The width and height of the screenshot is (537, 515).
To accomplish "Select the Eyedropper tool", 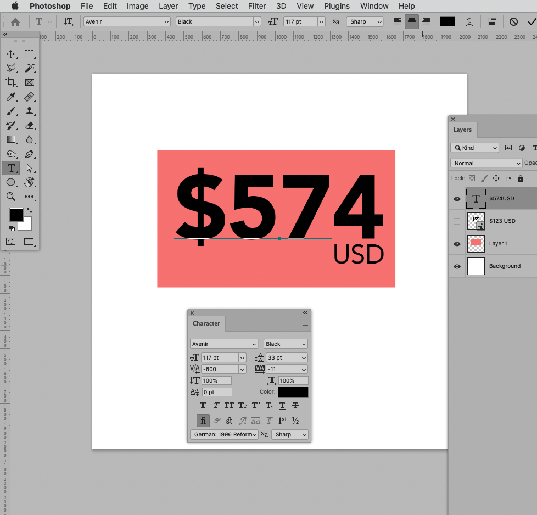I will [11, 97].
